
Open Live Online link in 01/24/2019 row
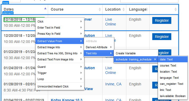[x=110, y=70]
